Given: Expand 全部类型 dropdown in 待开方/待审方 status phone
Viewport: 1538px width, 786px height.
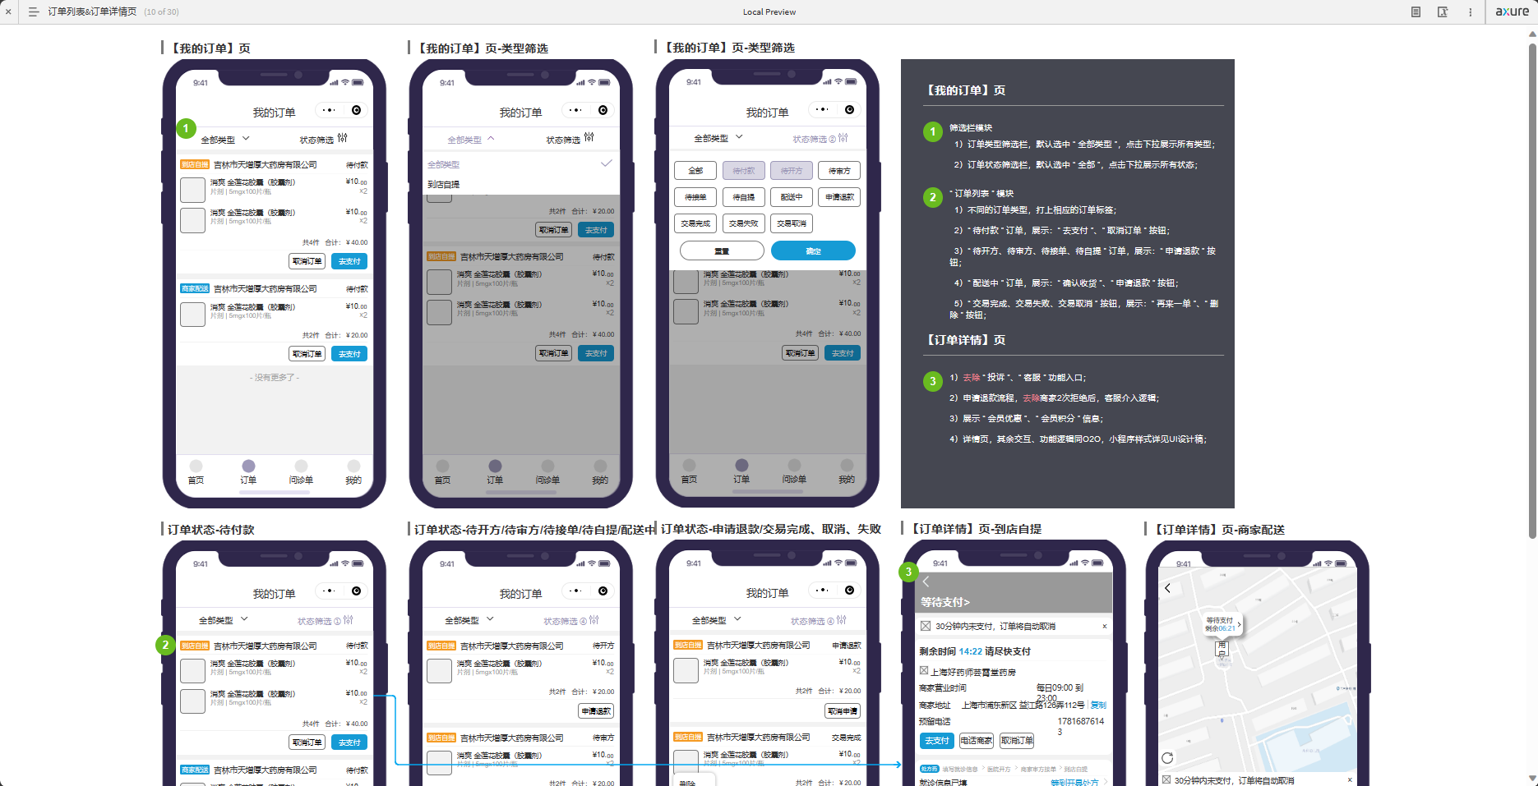Looking at the screenshot, I should (x=469, y=620).
